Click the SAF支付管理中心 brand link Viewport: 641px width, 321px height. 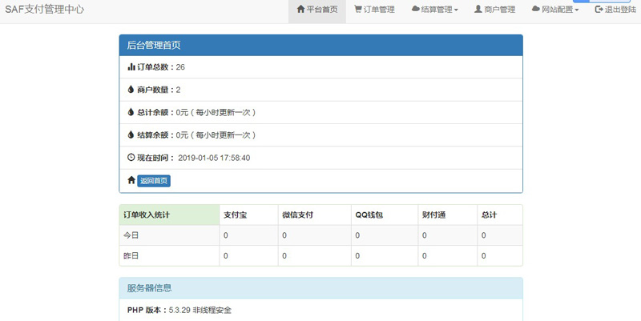(44, 10)
